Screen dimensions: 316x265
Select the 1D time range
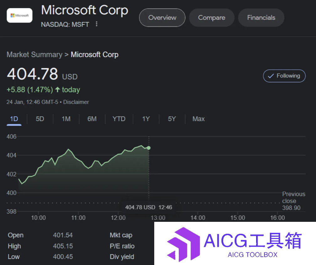tap(14, 119)
